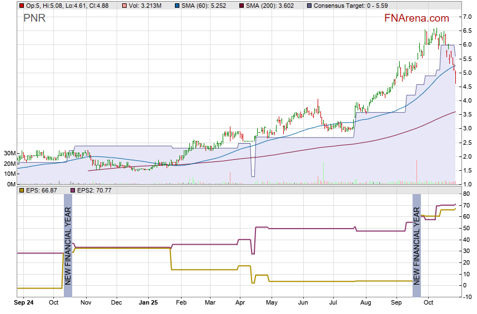Viewport: 477px width, 314px height.
Task: Click the 7.0 price axis label
Action: click(467, 17)
